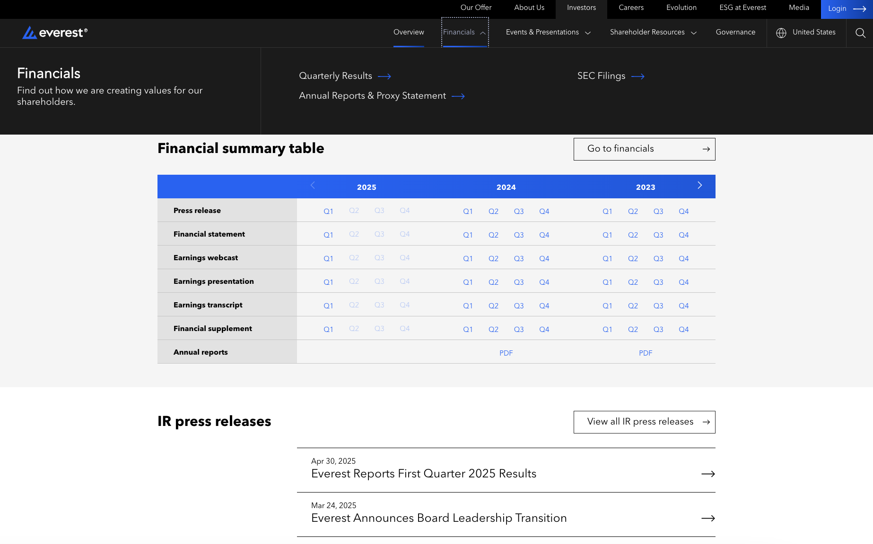Open the 2024 Annual report PDF
Image resolution: width=873 pixels, height=544 pixels.
coord(506,353)
